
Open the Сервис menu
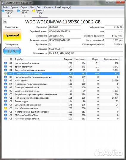coord(24,7)
